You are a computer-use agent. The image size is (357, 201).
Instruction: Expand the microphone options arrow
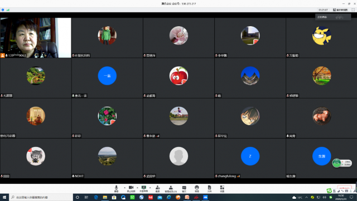point(124,188)
